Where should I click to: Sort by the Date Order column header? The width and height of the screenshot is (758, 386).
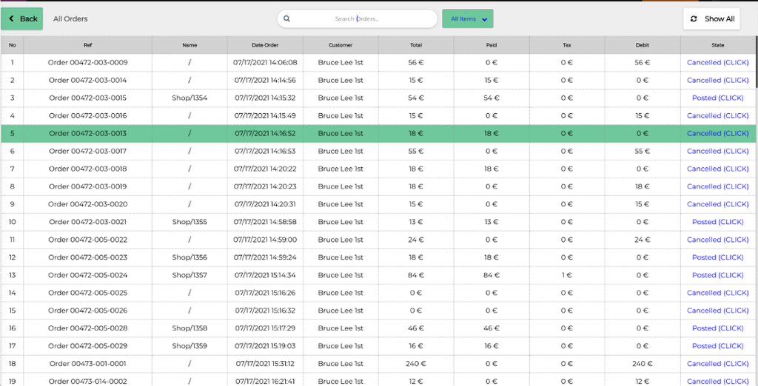[265, 45]
